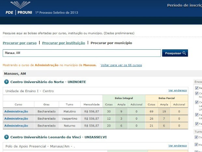202x152 pixels.
Task: Expand the UNIASSELVI institution arrow icon
Action: [7, 137]
